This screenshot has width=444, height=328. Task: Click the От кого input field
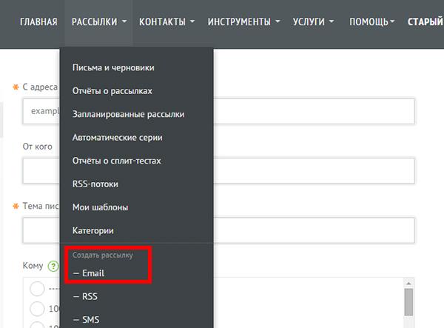[x=218, y=171]
